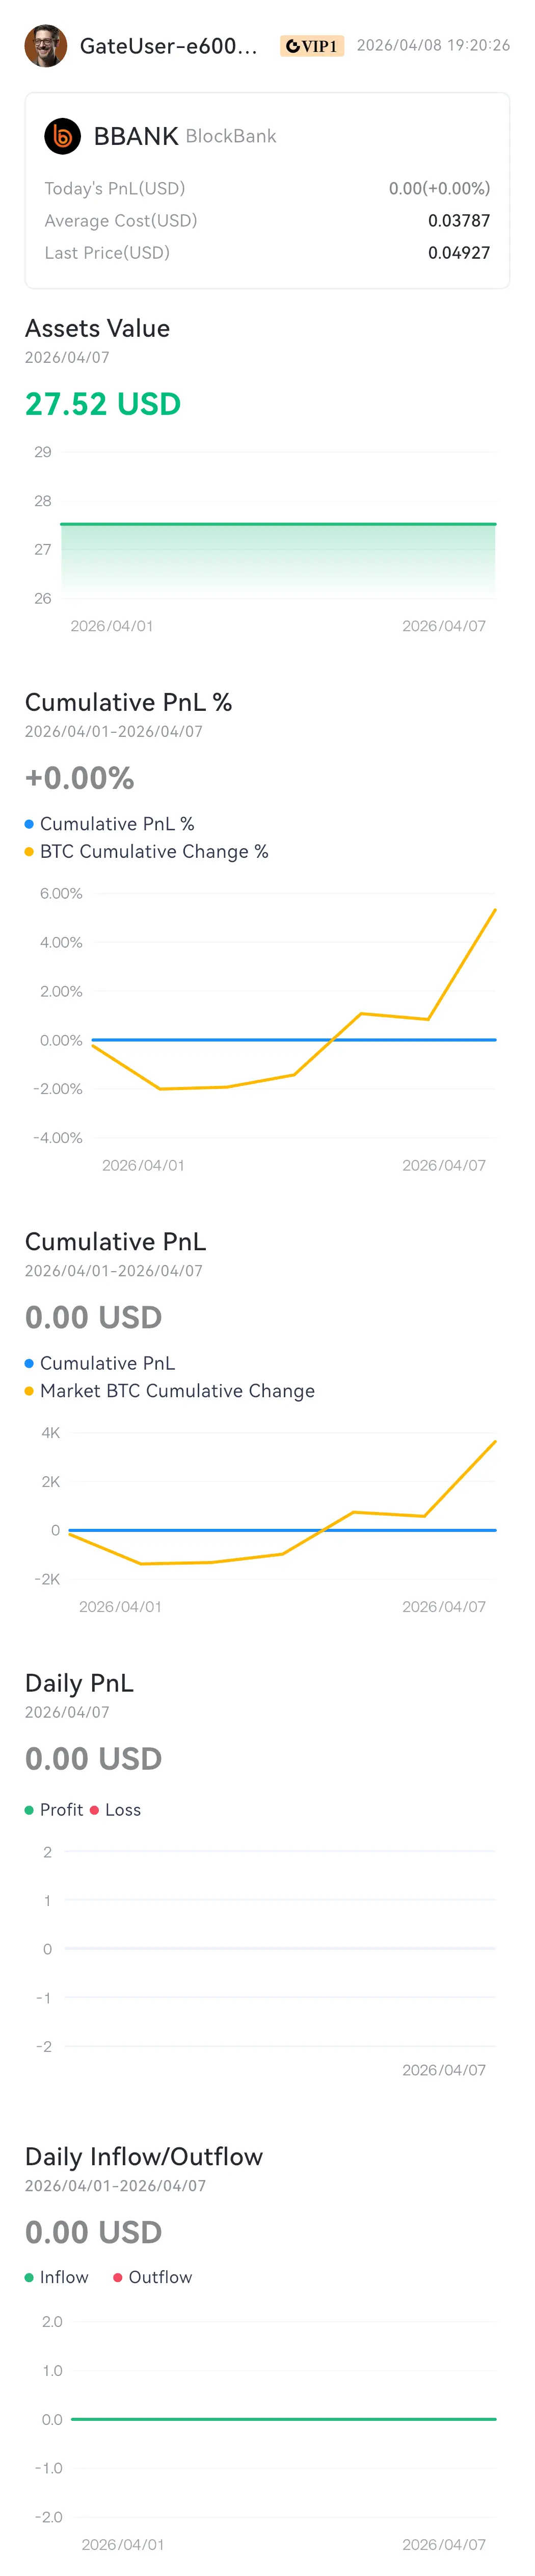535x2576 pixels.
Task: Click the 2026/04/01 label under Assets chart
Action: pos(112,626)
